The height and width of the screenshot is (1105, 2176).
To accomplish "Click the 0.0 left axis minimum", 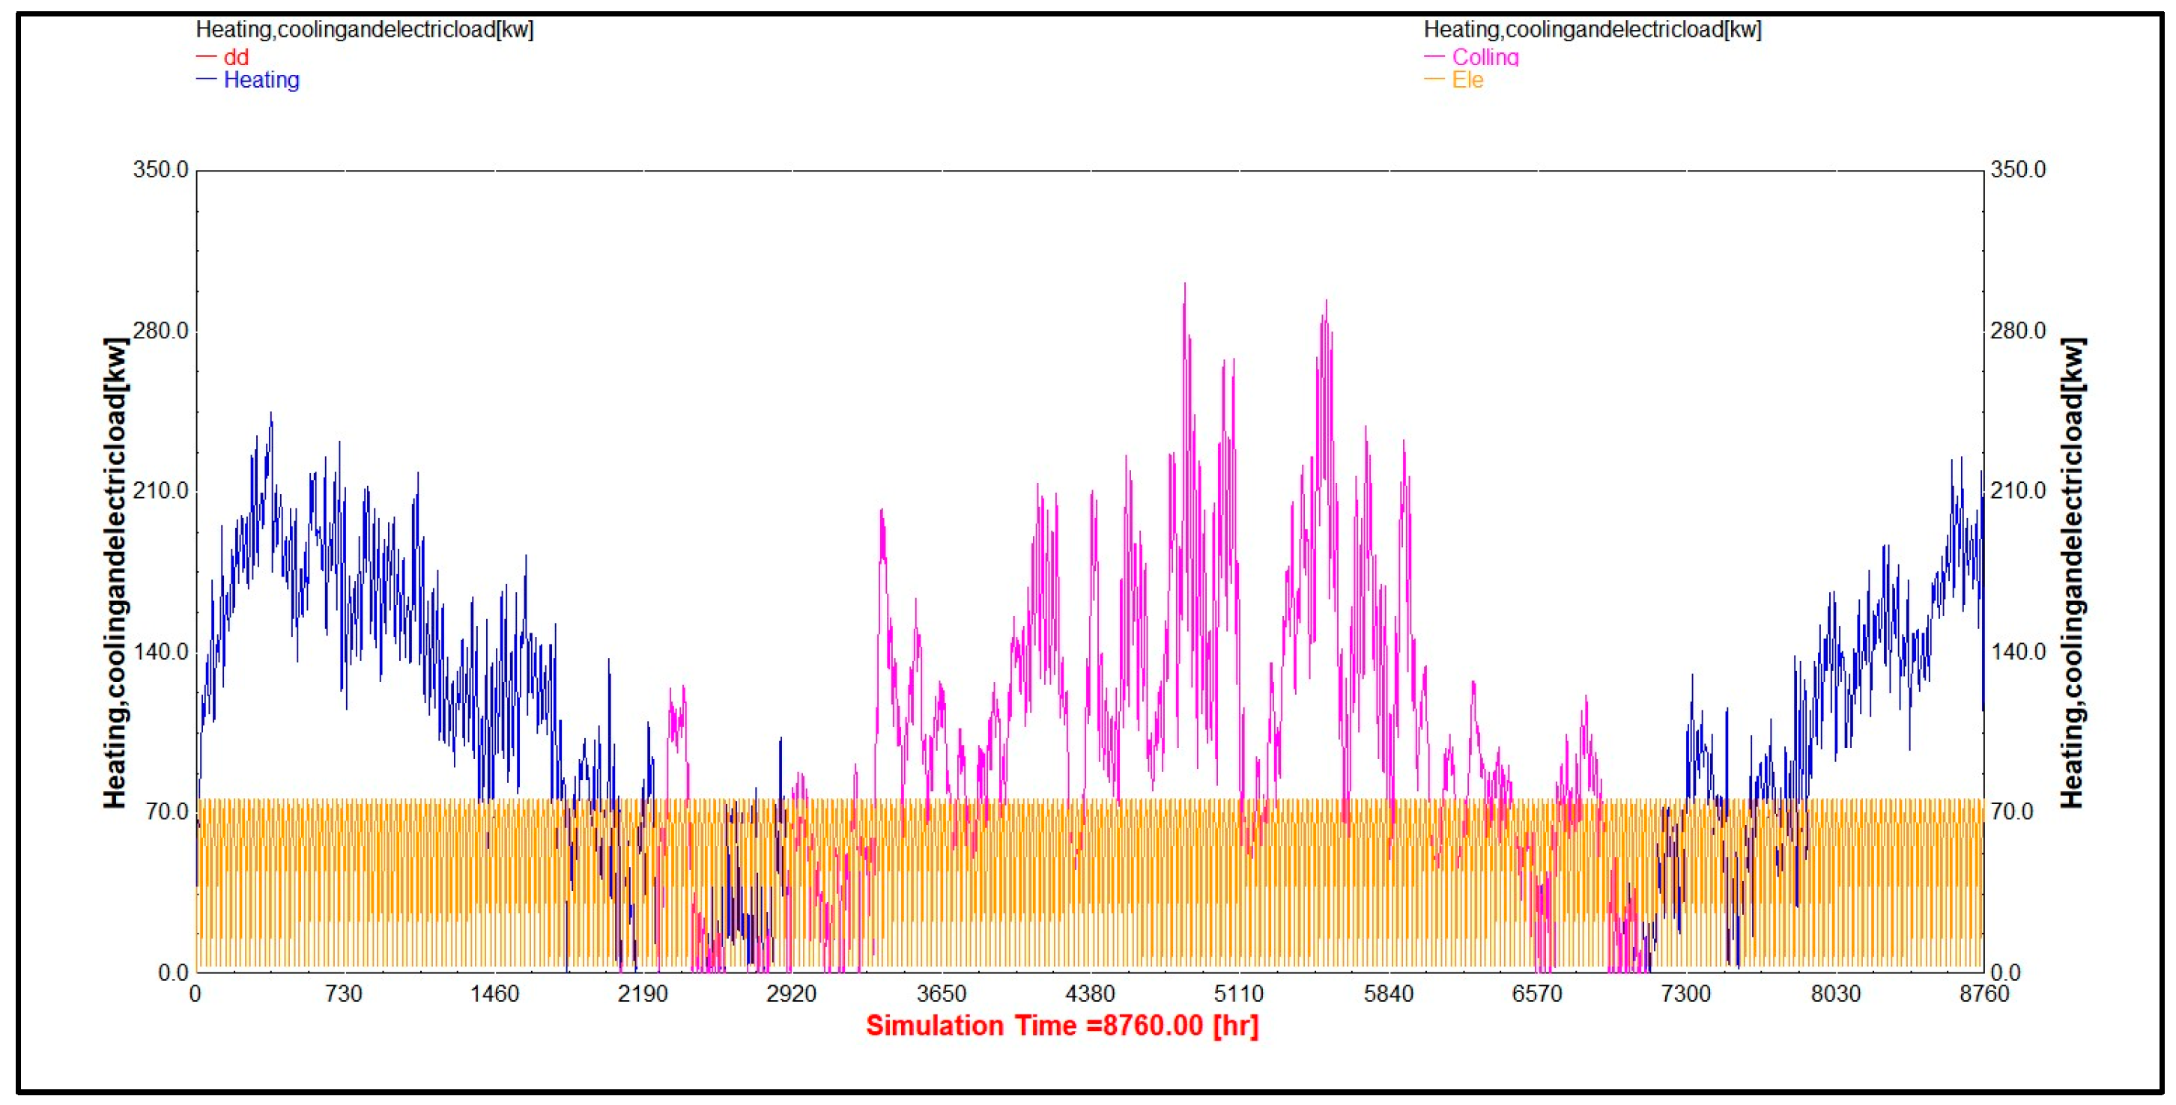I will 173,972.
